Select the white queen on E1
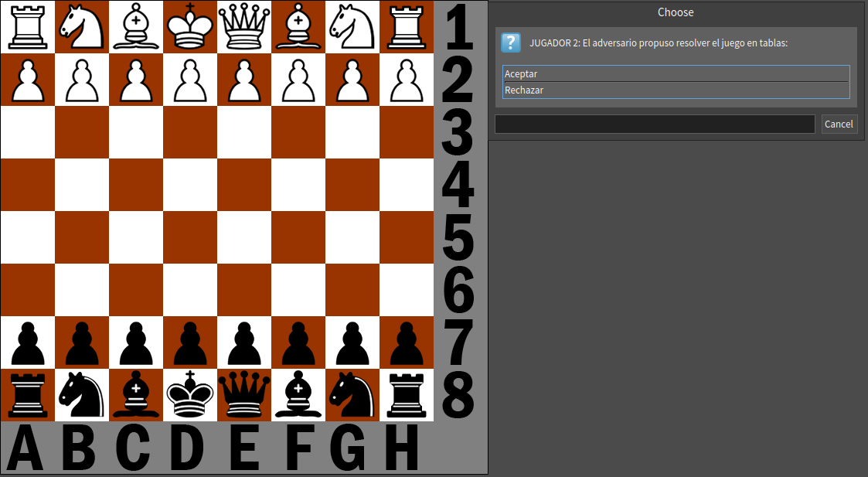This screenshot has width=868, height=477. click(x=244, y=26)
